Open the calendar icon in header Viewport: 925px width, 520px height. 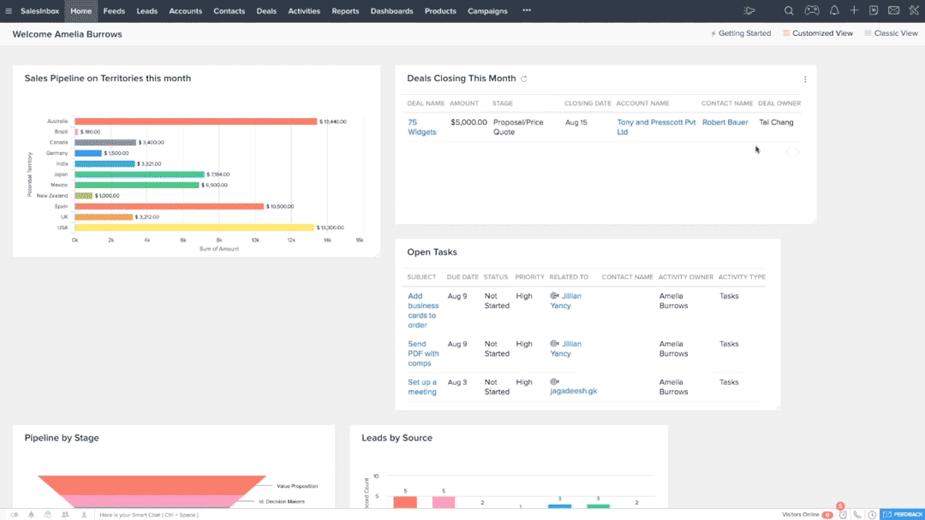tap(874, 10)
